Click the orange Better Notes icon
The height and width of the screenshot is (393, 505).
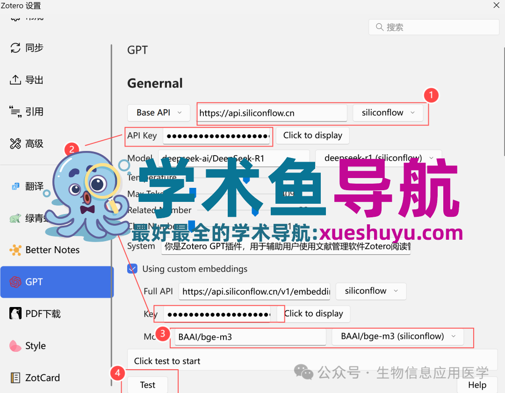click(15, 250)
